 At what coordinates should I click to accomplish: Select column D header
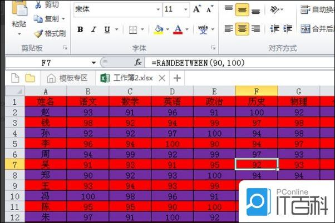(172, 92)
